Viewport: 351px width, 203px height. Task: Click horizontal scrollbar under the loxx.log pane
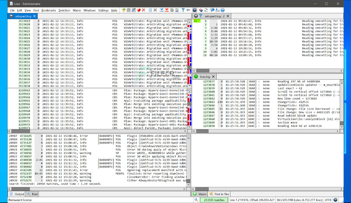[266, 131]
